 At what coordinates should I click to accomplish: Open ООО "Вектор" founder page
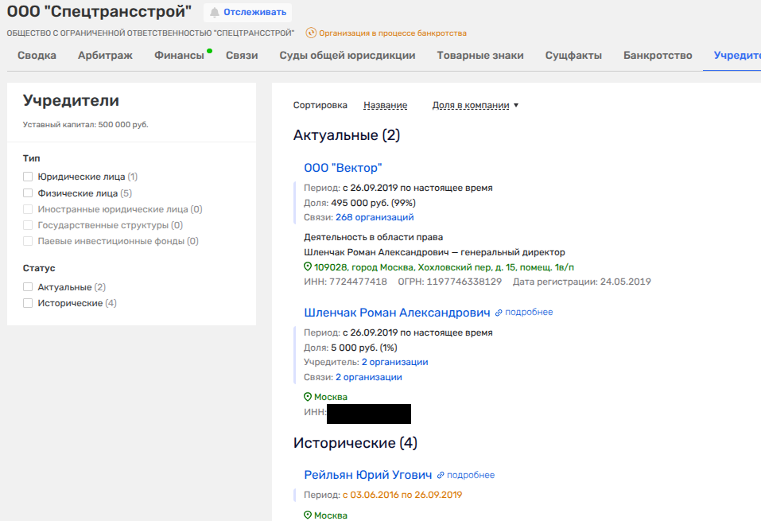click(343, 168)
